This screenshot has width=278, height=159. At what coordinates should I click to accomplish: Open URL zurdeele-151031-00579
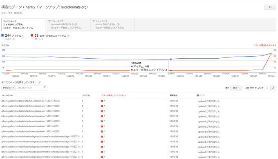31,121
